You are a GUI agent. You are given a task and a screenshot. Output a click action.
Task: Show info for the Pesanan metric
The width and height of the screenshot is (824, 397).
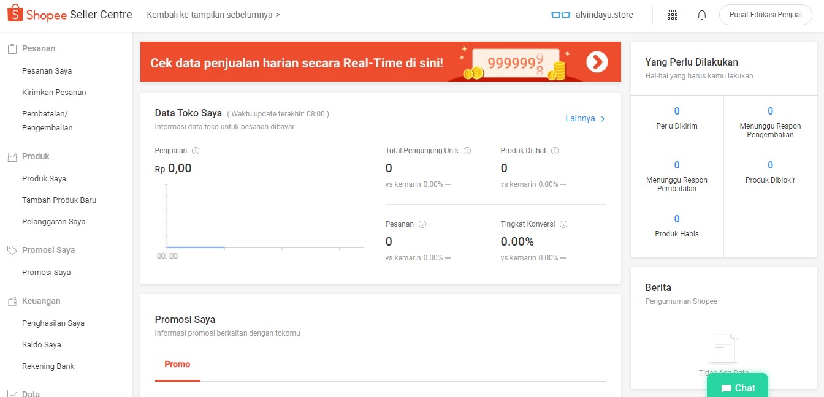(422, 224)
